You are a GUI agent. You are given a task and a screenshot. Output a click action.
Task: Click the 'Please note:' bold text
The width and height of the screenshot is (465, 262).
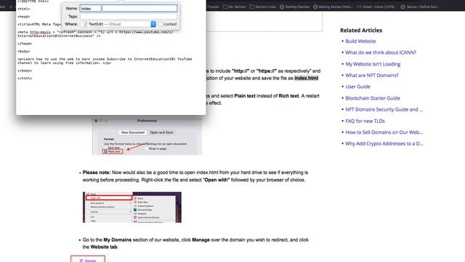point(97,172)
